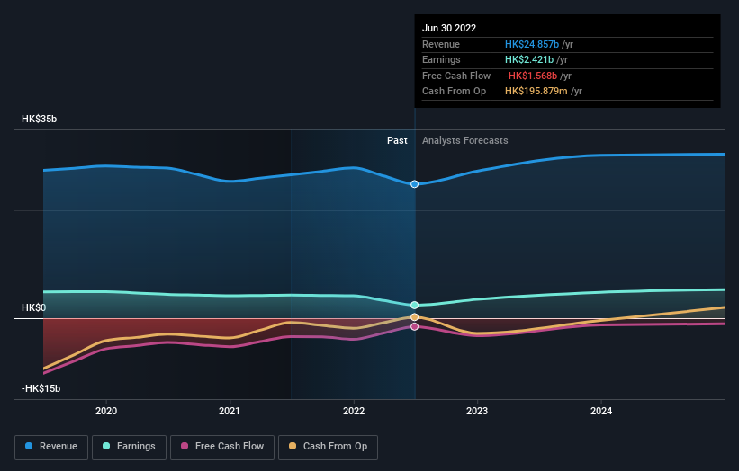Select the 2022 x-axis label
The width and height of the screenshot is (739, 471).
pyautogui.click(x=354, y=411)
